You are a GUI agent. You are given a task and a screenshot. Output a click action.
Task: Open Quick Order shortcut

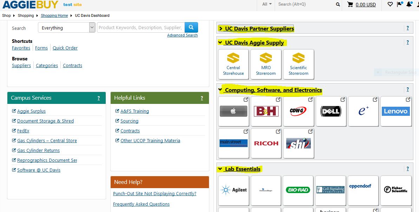tap(65, 48)
